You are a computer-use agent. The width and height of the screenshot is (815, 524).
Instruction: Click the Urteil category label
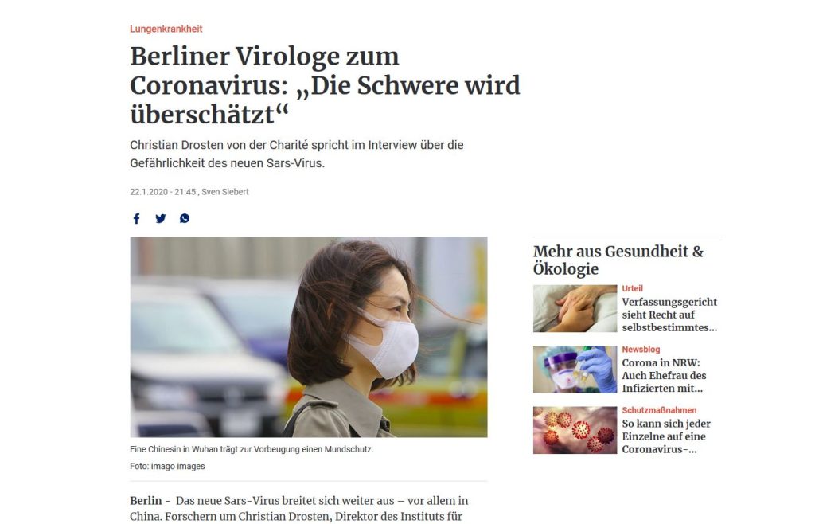click(x=632, y=288)
